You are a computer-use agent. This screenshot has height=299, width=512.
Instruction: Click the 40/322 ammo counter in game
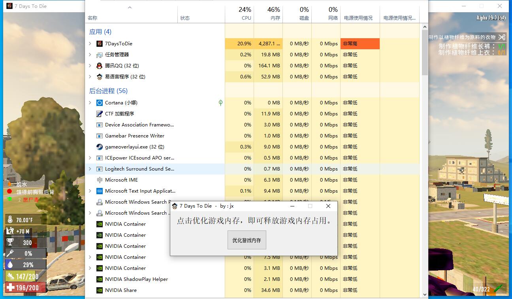[x=481, y=290]
